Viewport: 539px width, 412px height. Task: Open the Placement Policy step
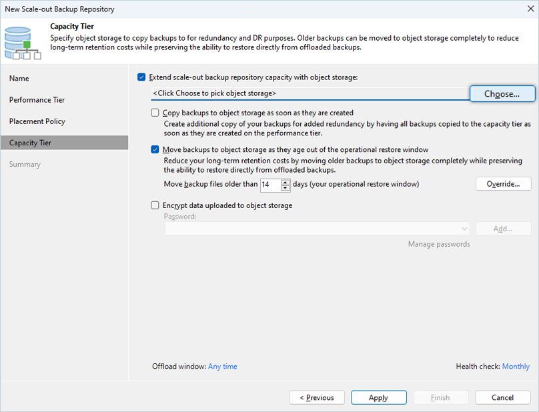tap(37, 121)
